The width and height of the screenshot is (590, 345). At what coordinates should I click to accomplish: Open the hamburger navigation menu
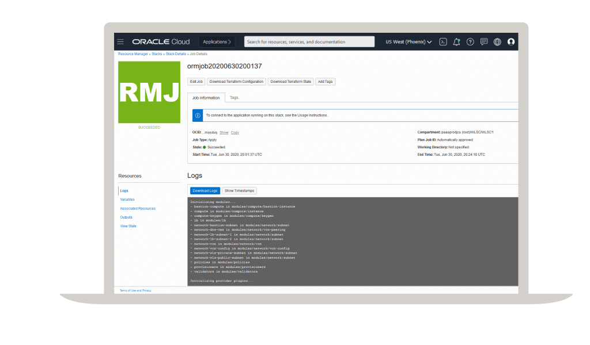coord(120,41)
